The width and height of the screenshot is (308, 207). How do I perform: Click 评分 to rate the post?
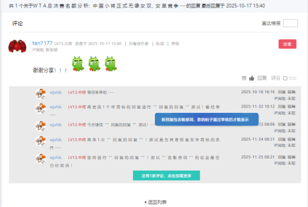[276, 78]
